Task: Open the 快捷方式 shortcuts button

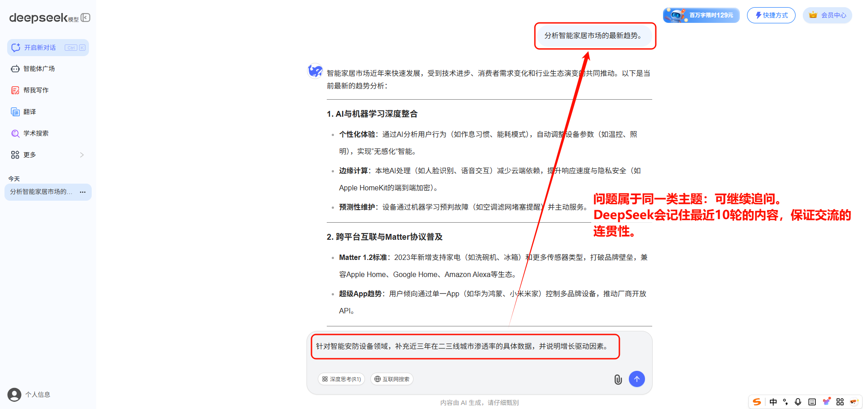Action: pyautogui.click(x=771, y=15)
